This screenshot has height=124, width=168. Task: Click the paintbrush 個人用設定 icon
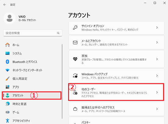pyautogui.click(x=7, y=79)
